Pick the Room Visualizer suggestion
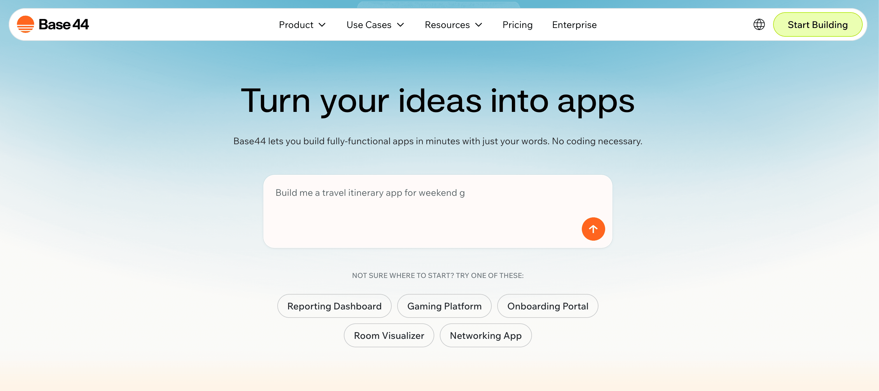The image size is (879, 391). tap(389, 335)
